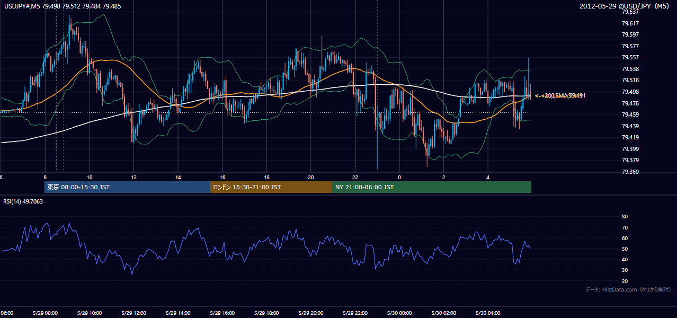
Task: Click the Tokyo 08:00-15:30 JST session bar
Action: tap(127, 187)
